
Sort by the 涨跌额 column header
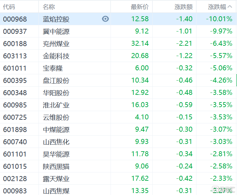tap(183, 7)
